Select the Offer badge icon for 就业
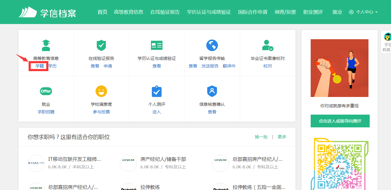Image resolution: width=391 pixels, height=190 pixels. tap(46, 91)
